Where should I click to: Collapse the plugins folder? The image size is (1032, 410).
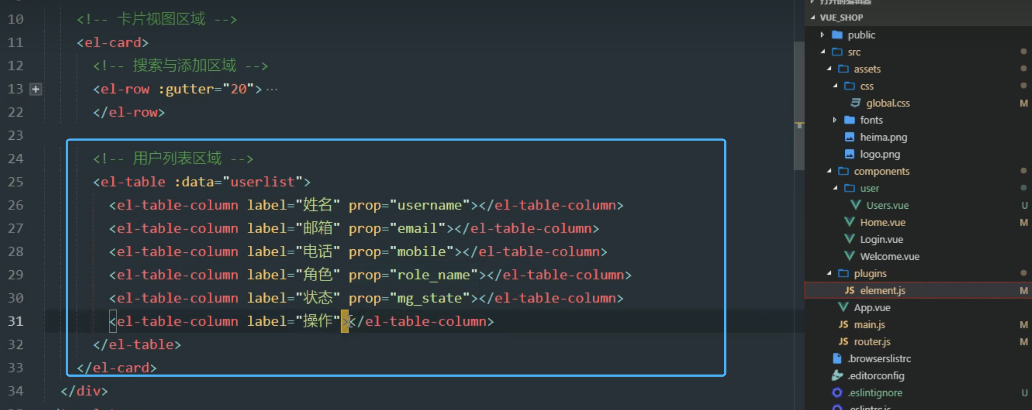[x=829, y=273]
